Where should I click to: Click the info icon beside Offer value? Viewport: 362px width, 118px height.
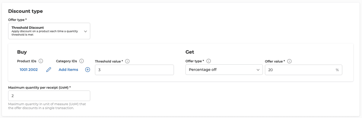click(289, 61)
